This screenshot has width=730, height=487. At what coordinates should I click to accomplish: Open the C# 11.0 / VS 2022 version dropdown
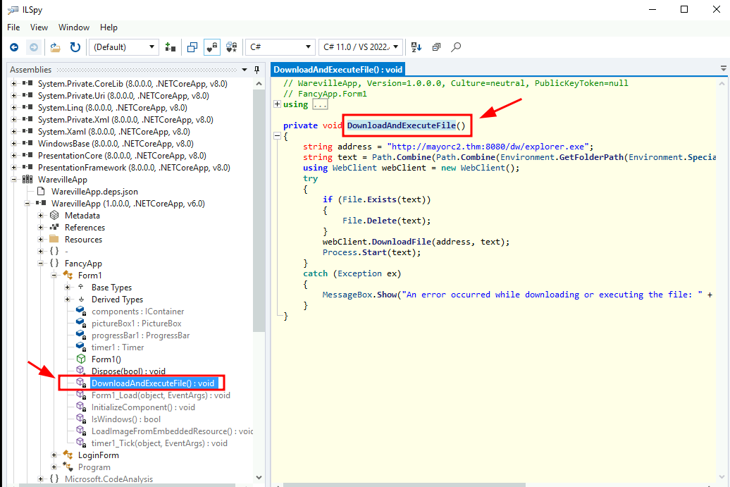coord(361,47)
